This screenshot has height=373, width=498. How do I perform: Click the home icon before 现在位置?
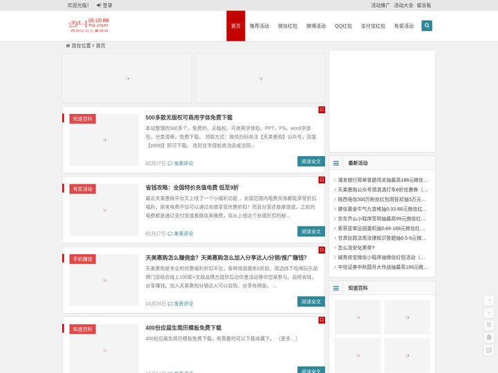tap(68, 46)
